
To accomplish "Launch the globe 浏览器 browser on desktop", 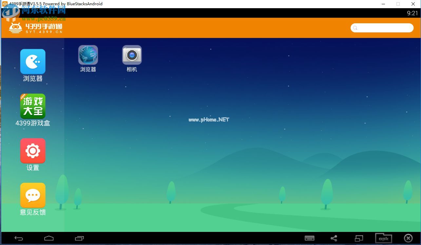I will point(88,55).
